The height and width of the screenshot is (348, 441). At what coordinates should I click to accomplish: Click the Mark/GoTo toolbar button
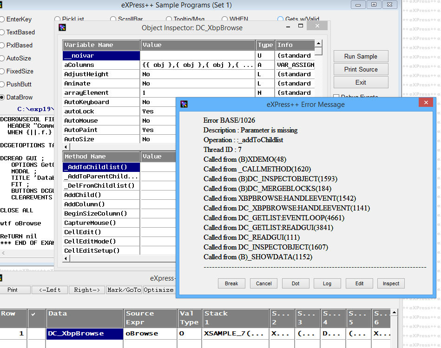tap(124, 289)
